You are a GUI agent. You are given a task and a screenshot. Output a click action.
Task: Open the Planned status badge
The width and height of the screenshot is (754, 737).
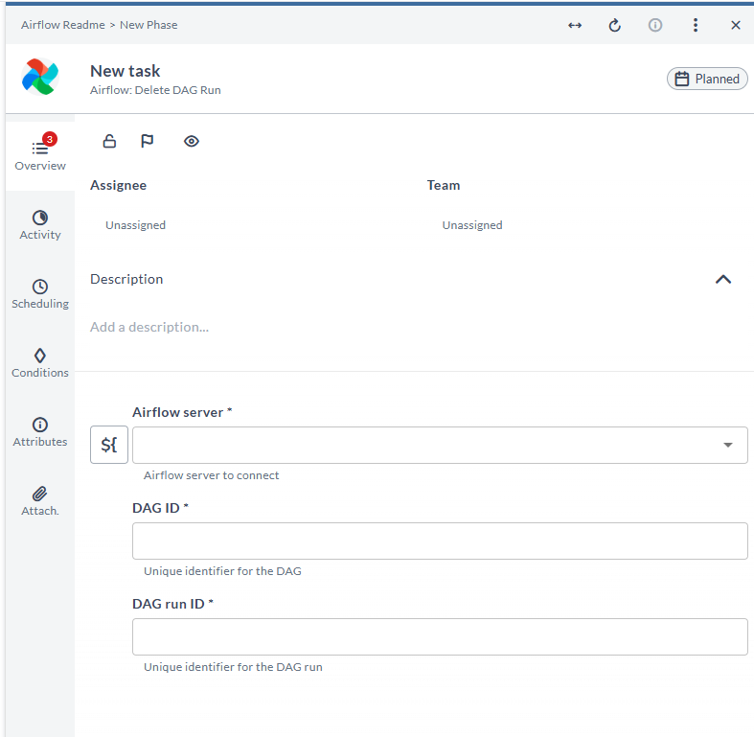point(707,79)
